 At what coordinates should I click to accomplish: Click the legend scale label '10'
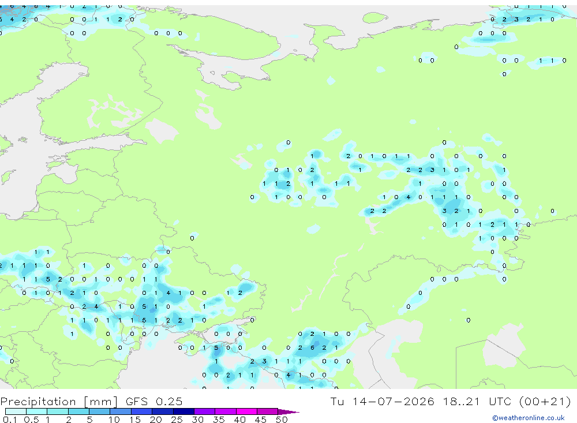point(114,420)
